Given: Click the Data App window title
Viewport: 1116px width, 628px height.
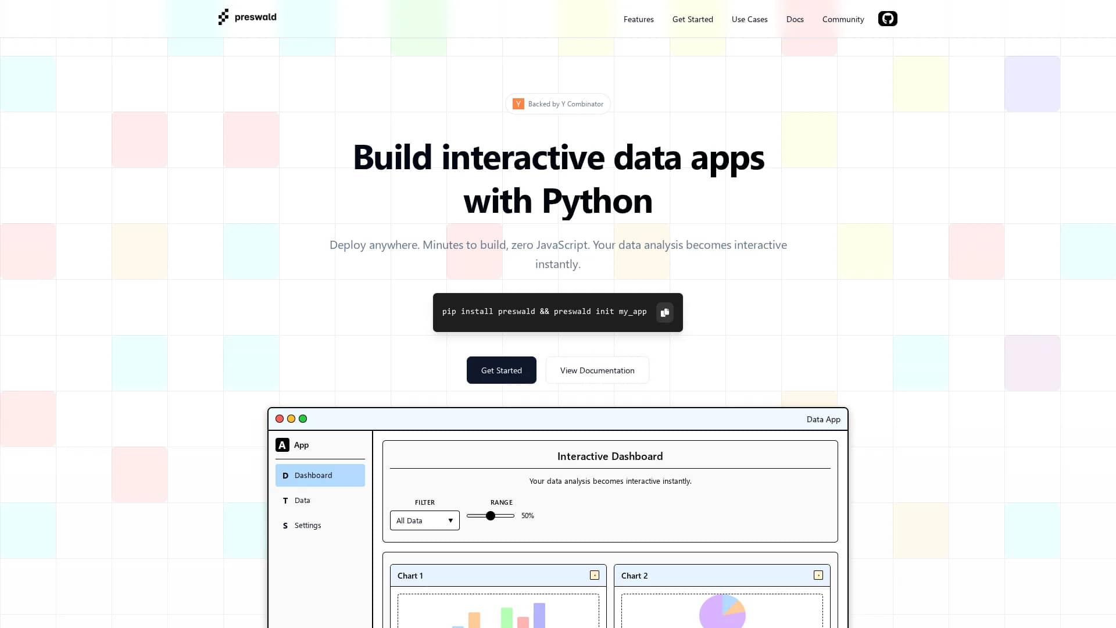Looking at the screenshot, I should click(823, 419).
